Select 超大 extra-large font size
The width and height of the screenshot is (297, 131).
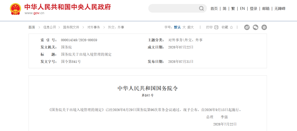(191, 27)
